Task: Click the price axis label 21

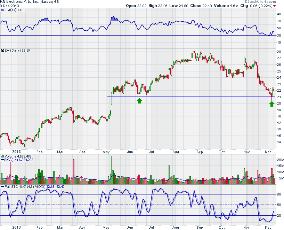Action: [x=279, y=97]
